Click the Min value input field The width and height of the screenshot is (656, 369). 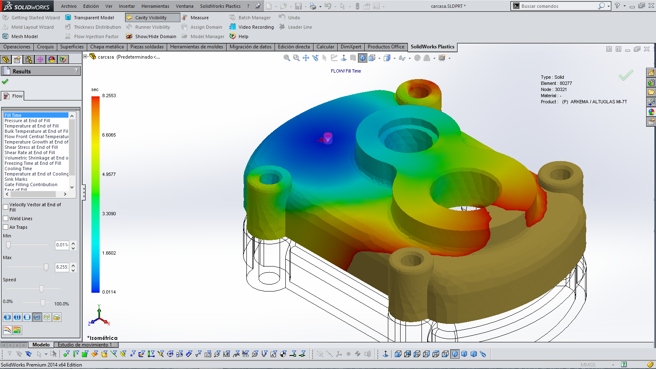pos(62,245)
